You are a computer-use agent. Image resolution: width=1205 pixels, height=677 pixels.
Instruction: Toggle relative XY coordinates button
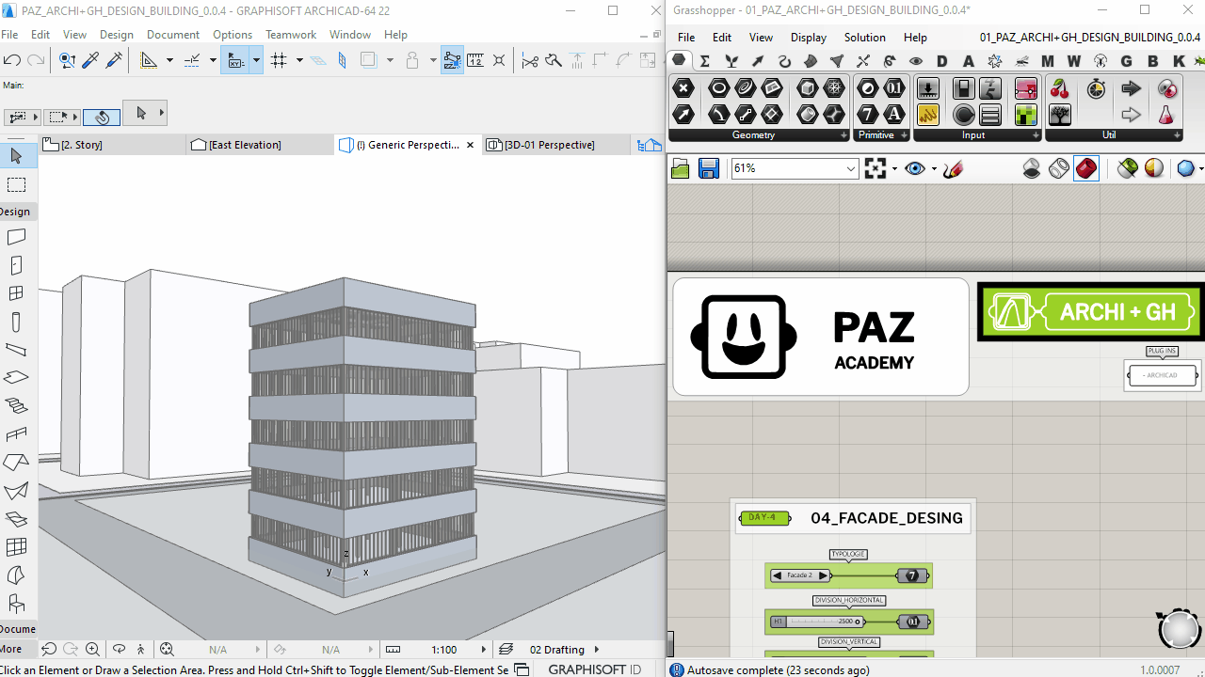235,60
